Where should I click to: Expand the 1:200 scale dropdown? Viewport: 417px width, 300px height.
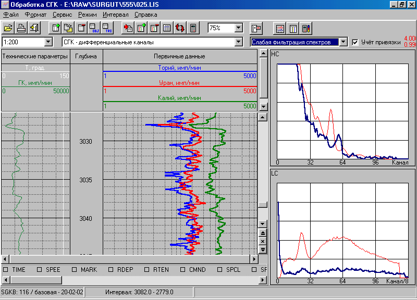pos(48,42)
